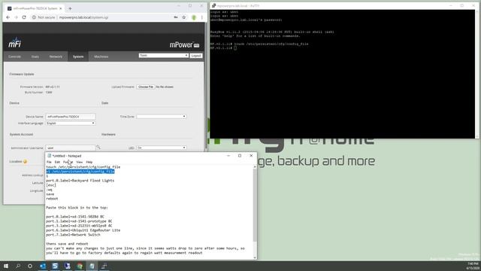Open Outlook from the taskbar
Viewport: 481px width, 271px height.
(x=43, y=266)
